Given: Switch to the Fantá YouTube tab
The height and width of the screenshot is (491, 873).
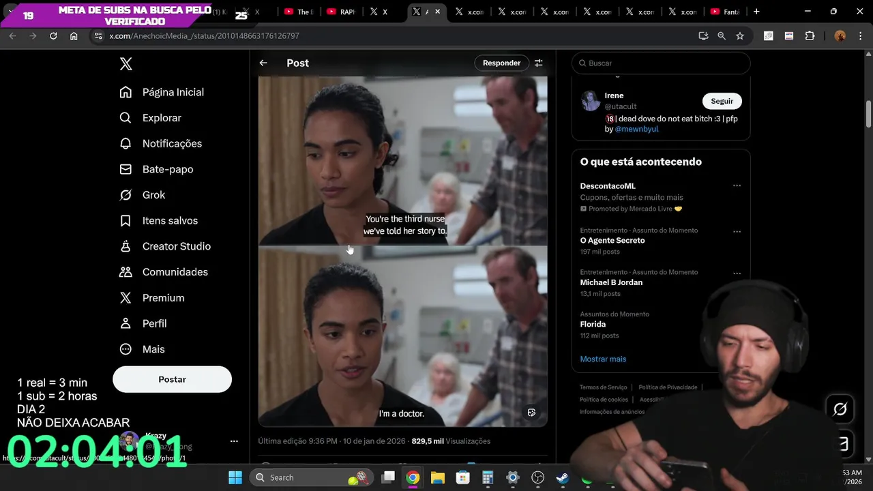Looking at the screenshot, I should coord(725,12).
